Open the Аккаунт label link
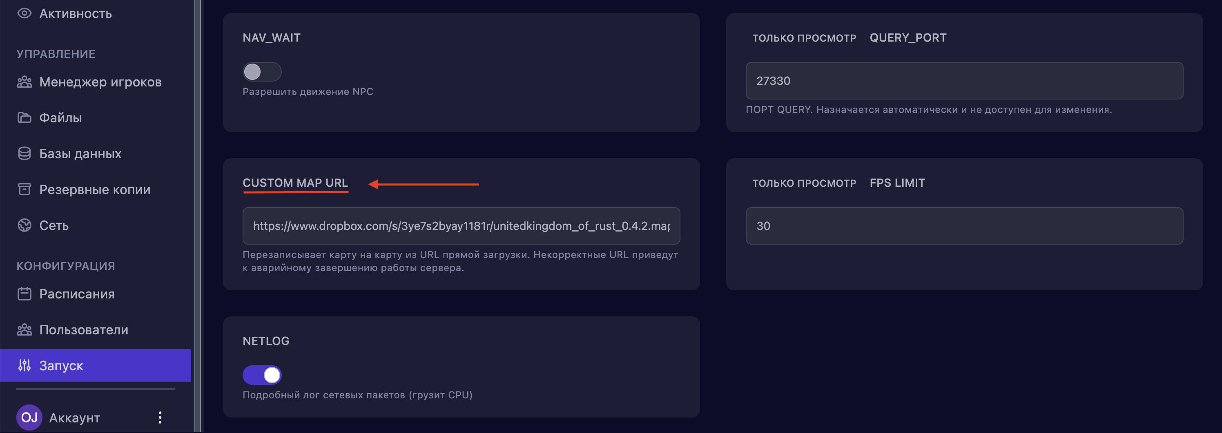This screenshot has width=1222, height=433. pos(74,418)
